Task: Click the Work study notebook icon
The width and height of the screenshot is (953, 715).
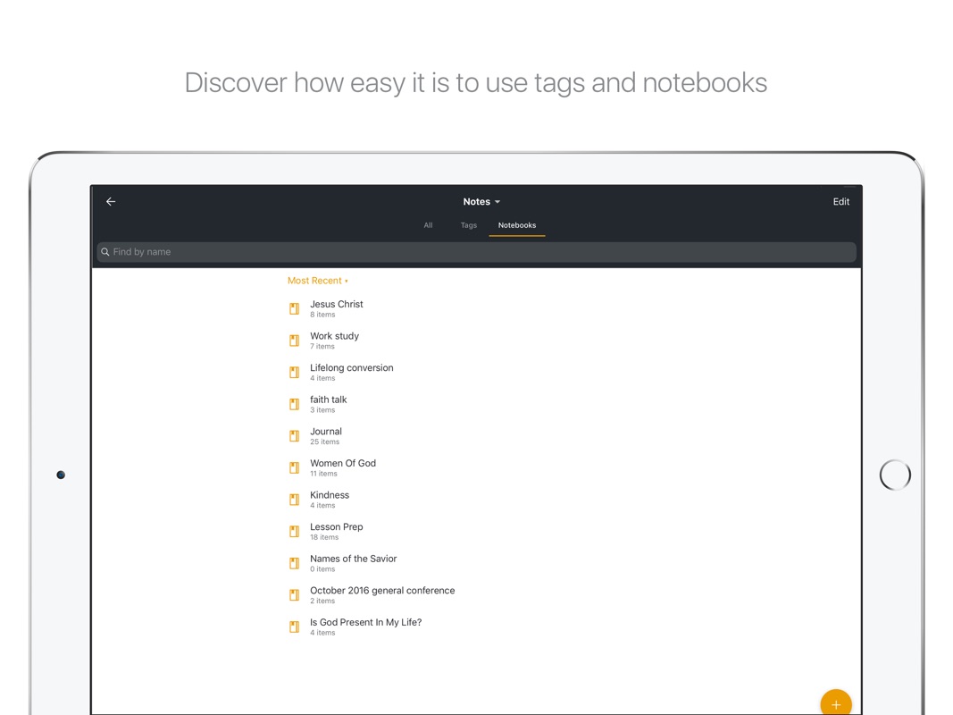Action: click(294, 341)
